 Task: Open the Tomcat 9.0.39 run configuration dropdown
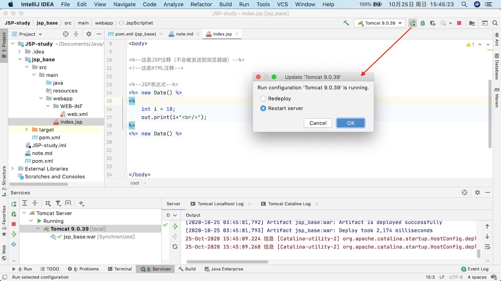(380, 23)
